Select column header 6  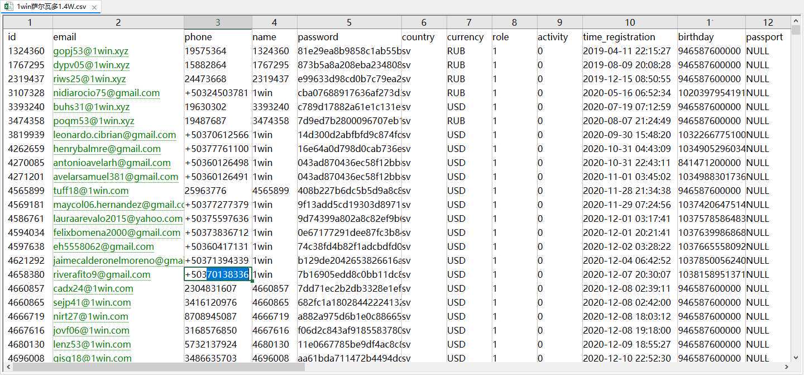424,22
